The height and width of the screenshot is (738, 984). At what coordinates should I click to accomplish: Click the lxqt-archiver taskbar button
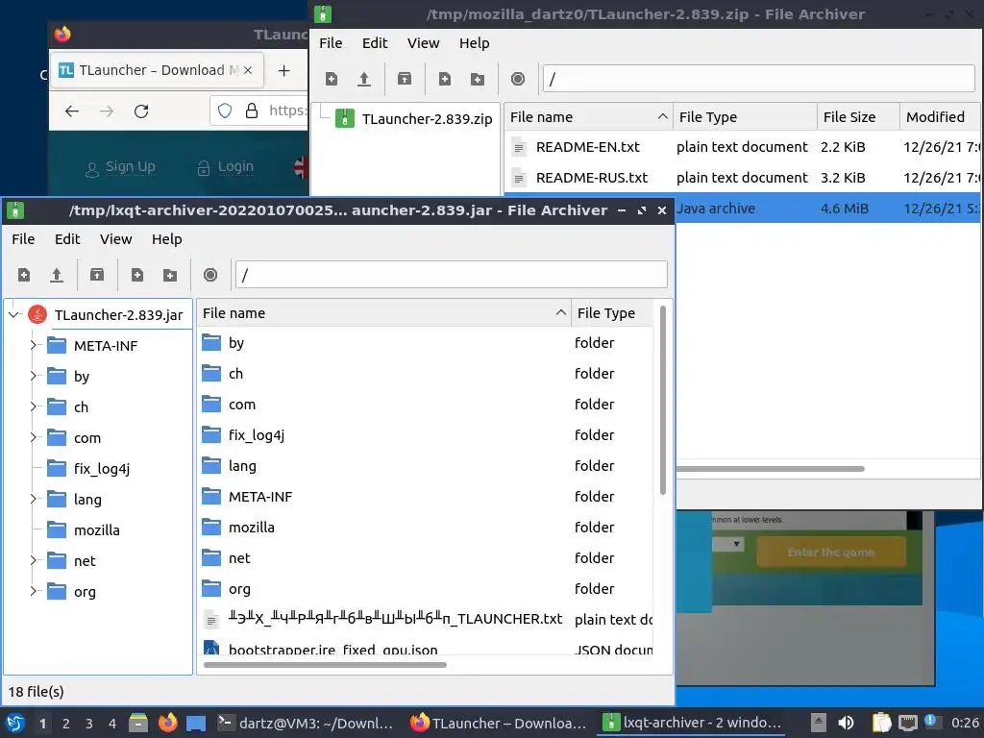pos(692,723)
